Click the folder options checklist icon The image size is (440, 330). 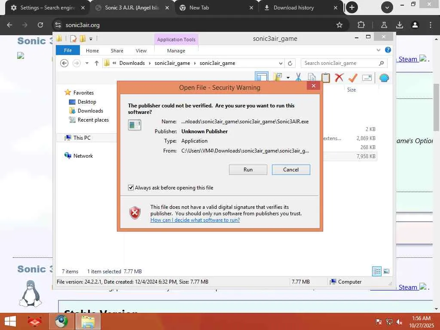tap(278, 77)
